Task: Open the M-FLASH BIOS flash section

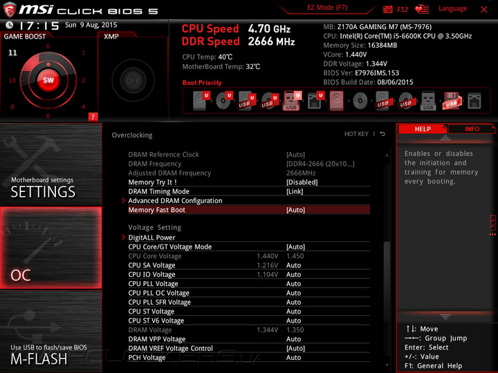Action: [50, 331]
